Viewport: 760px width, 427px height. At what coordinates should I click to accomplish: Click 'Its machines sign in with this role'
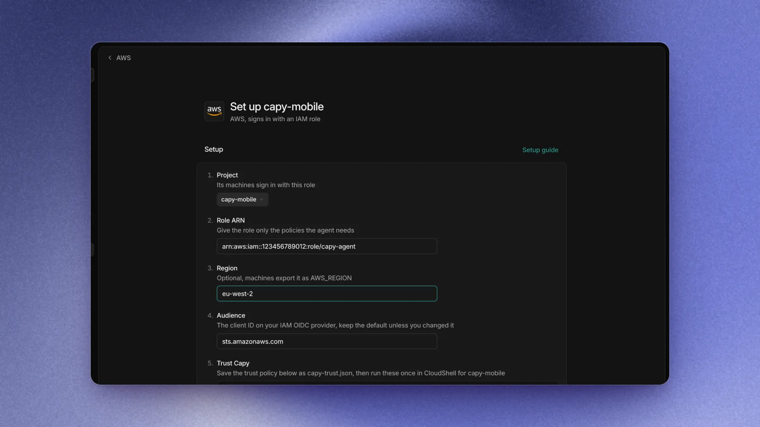pos(266,185)
